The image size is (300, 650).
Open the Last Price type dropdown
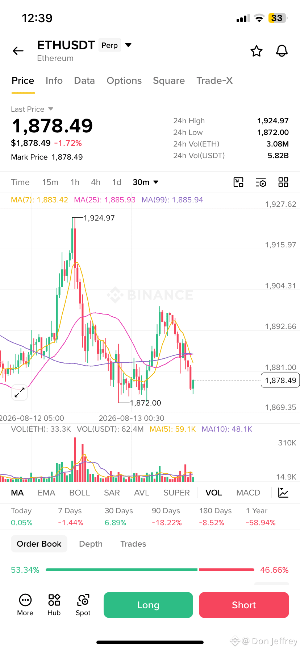point(51,109)
